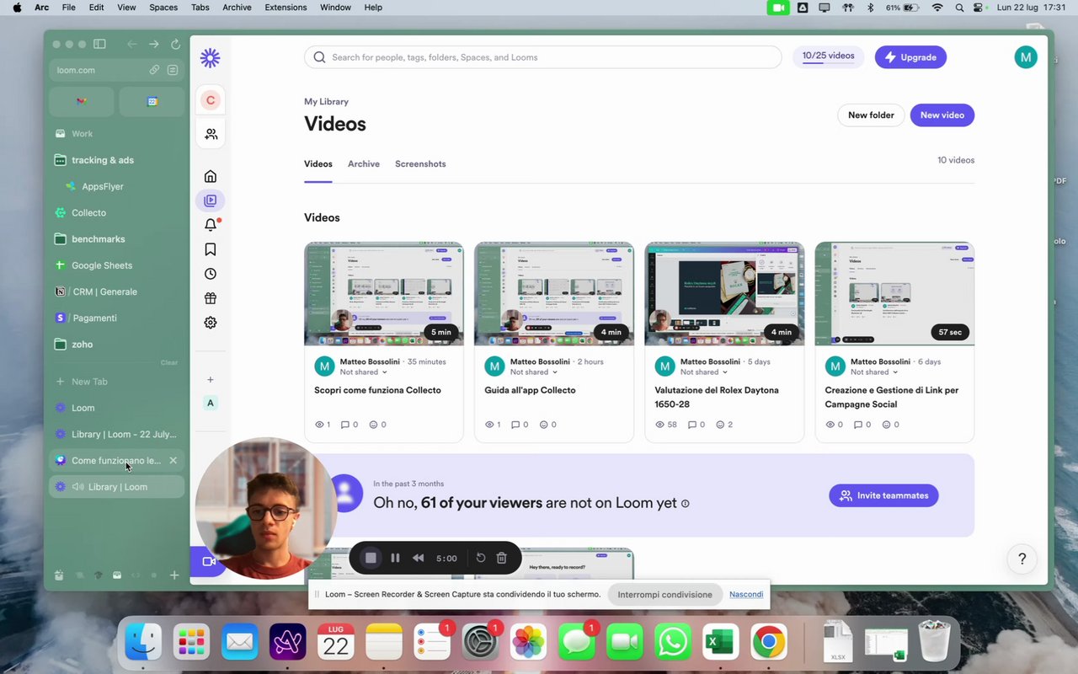This screenshot has height=674, width=1078.
Task: Toggle the Arc sidebar icon
Action: pyautogui.click(x=99, y=44)
